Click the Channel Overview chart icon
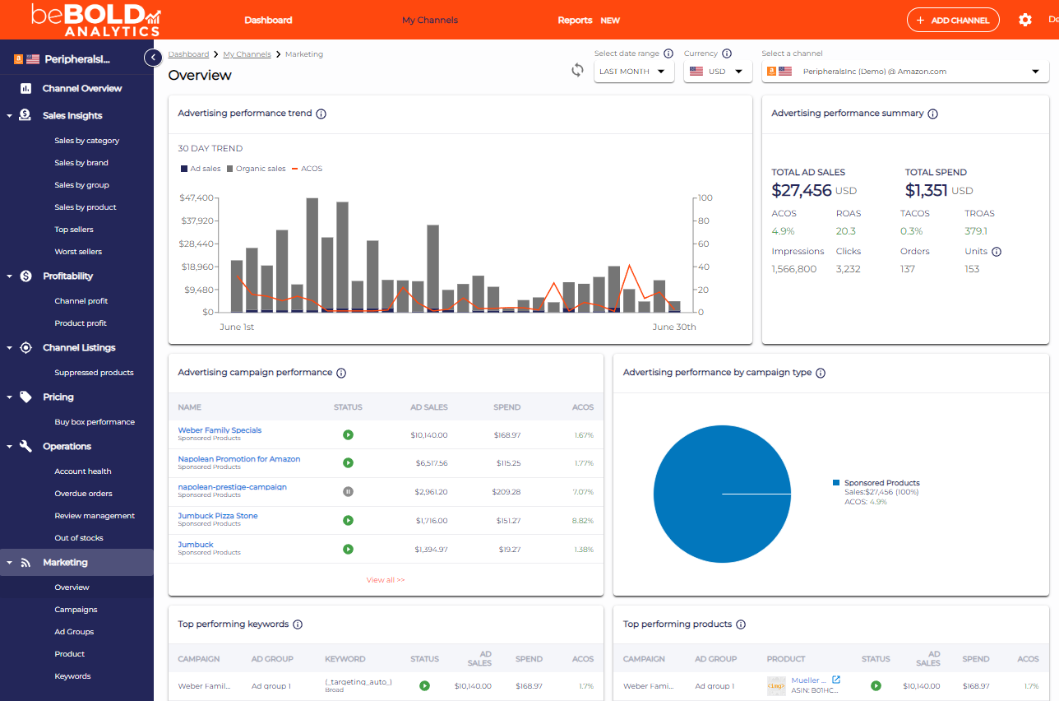Viewport: 1059px width, 701px height. [x=25, y=88]
